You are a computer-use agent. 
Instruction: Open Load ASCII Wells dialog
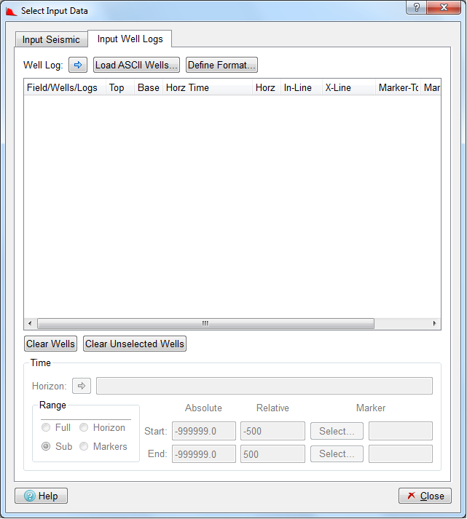(x=136, y=65)
